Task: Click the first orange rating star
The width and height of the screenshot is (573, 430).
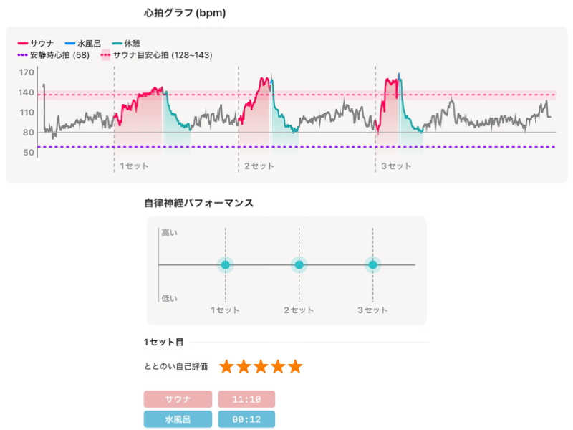Action: coord(227,367)
